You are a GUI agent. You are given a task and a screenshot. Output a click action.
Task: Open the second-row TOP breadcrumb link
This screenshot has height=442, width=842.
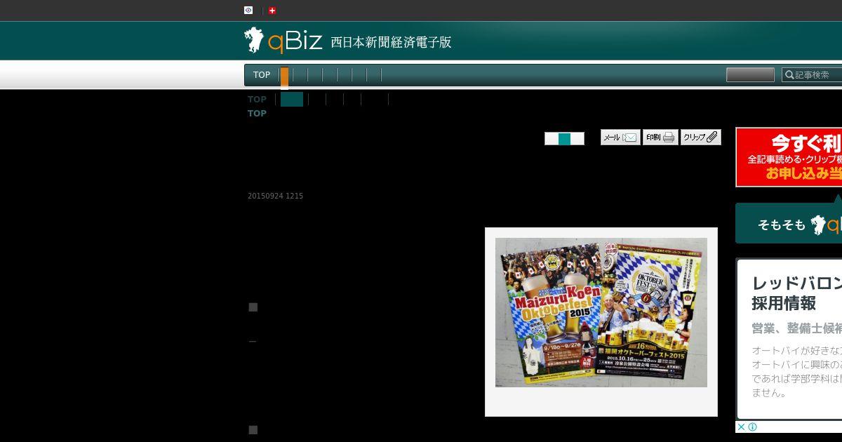coord(257,114)
